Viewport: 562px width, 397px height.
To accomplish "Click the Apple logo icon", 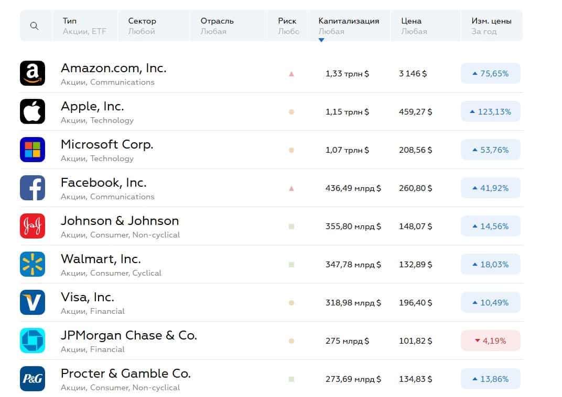I will [x=33, y=111].
